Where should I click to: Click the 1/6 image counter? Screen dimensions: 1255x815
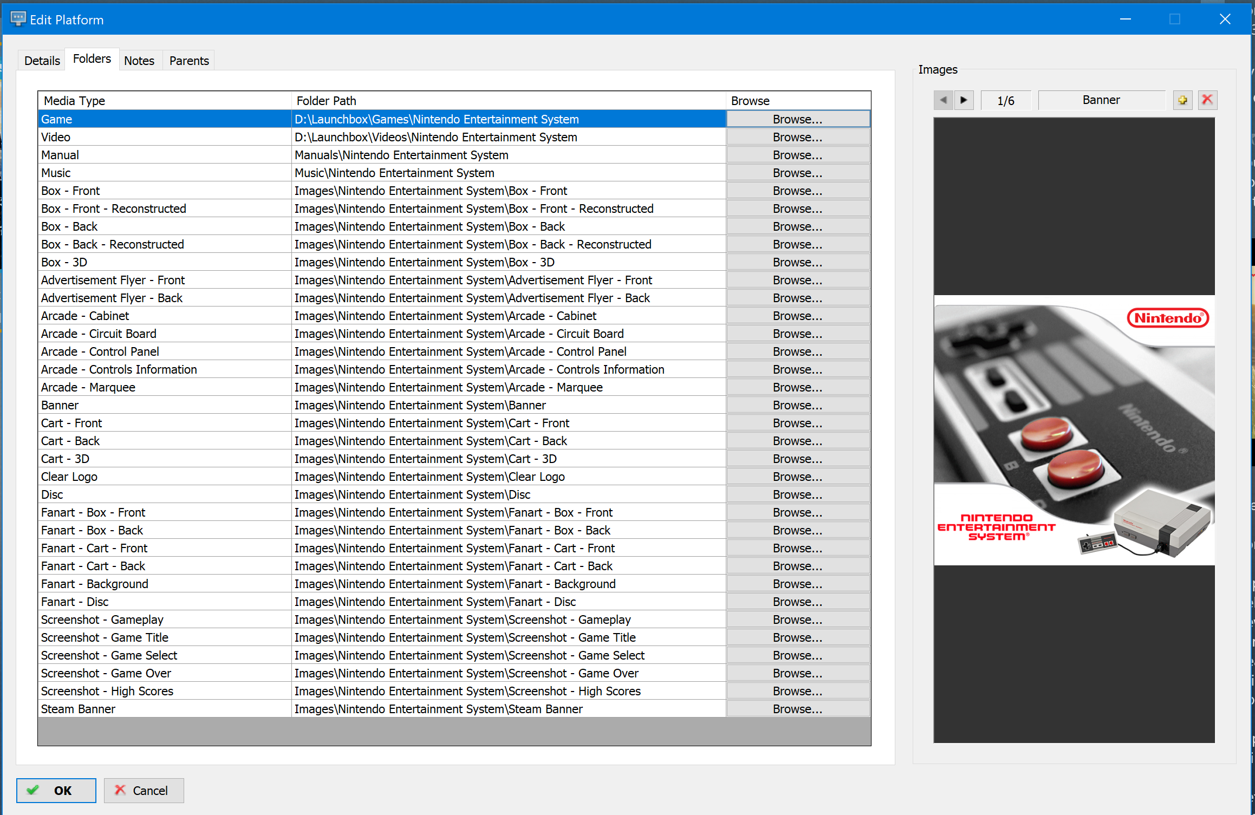point(1006,100)
